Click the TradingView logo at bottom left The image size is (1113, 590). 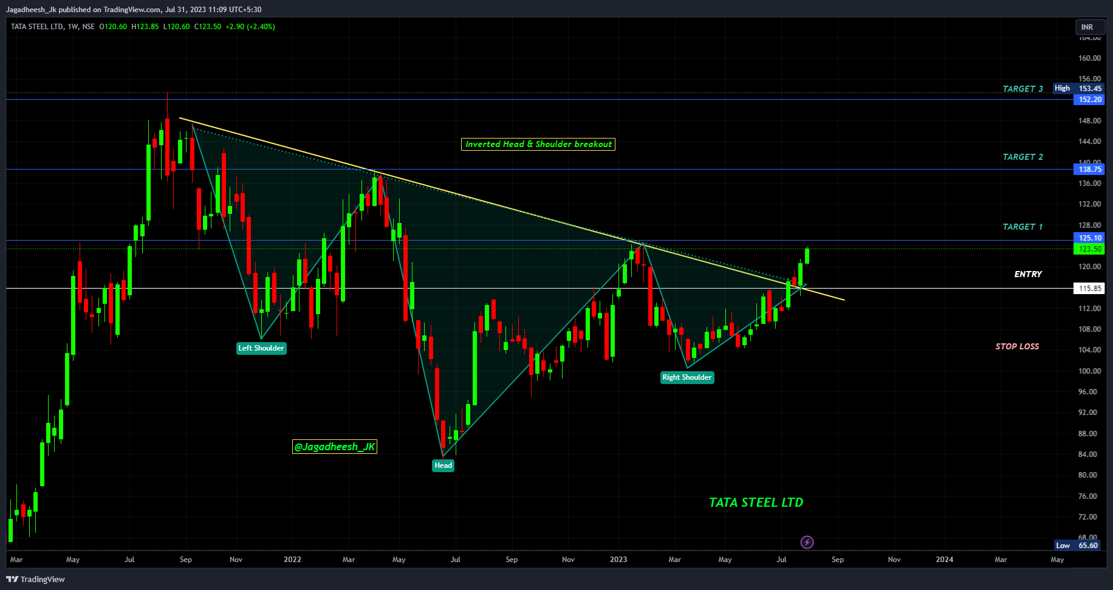click(36, 579)
